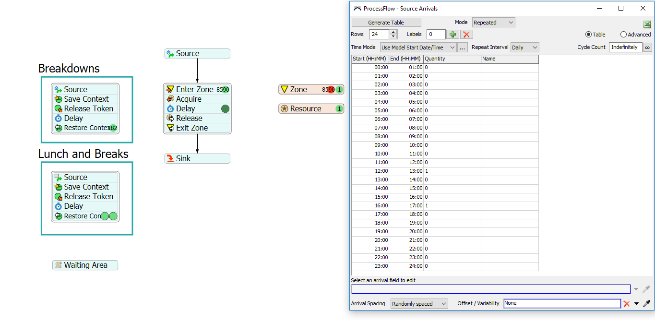Click the Enter Zone activity icon
Viewport: 655px width, 323px height.
tap(170, 89)
